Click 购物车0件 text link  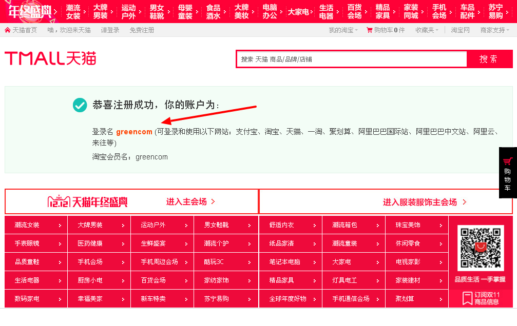389,30
